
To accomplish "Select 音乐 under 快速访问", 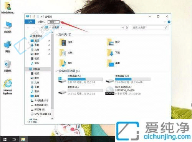I will (x=35, y=63).
